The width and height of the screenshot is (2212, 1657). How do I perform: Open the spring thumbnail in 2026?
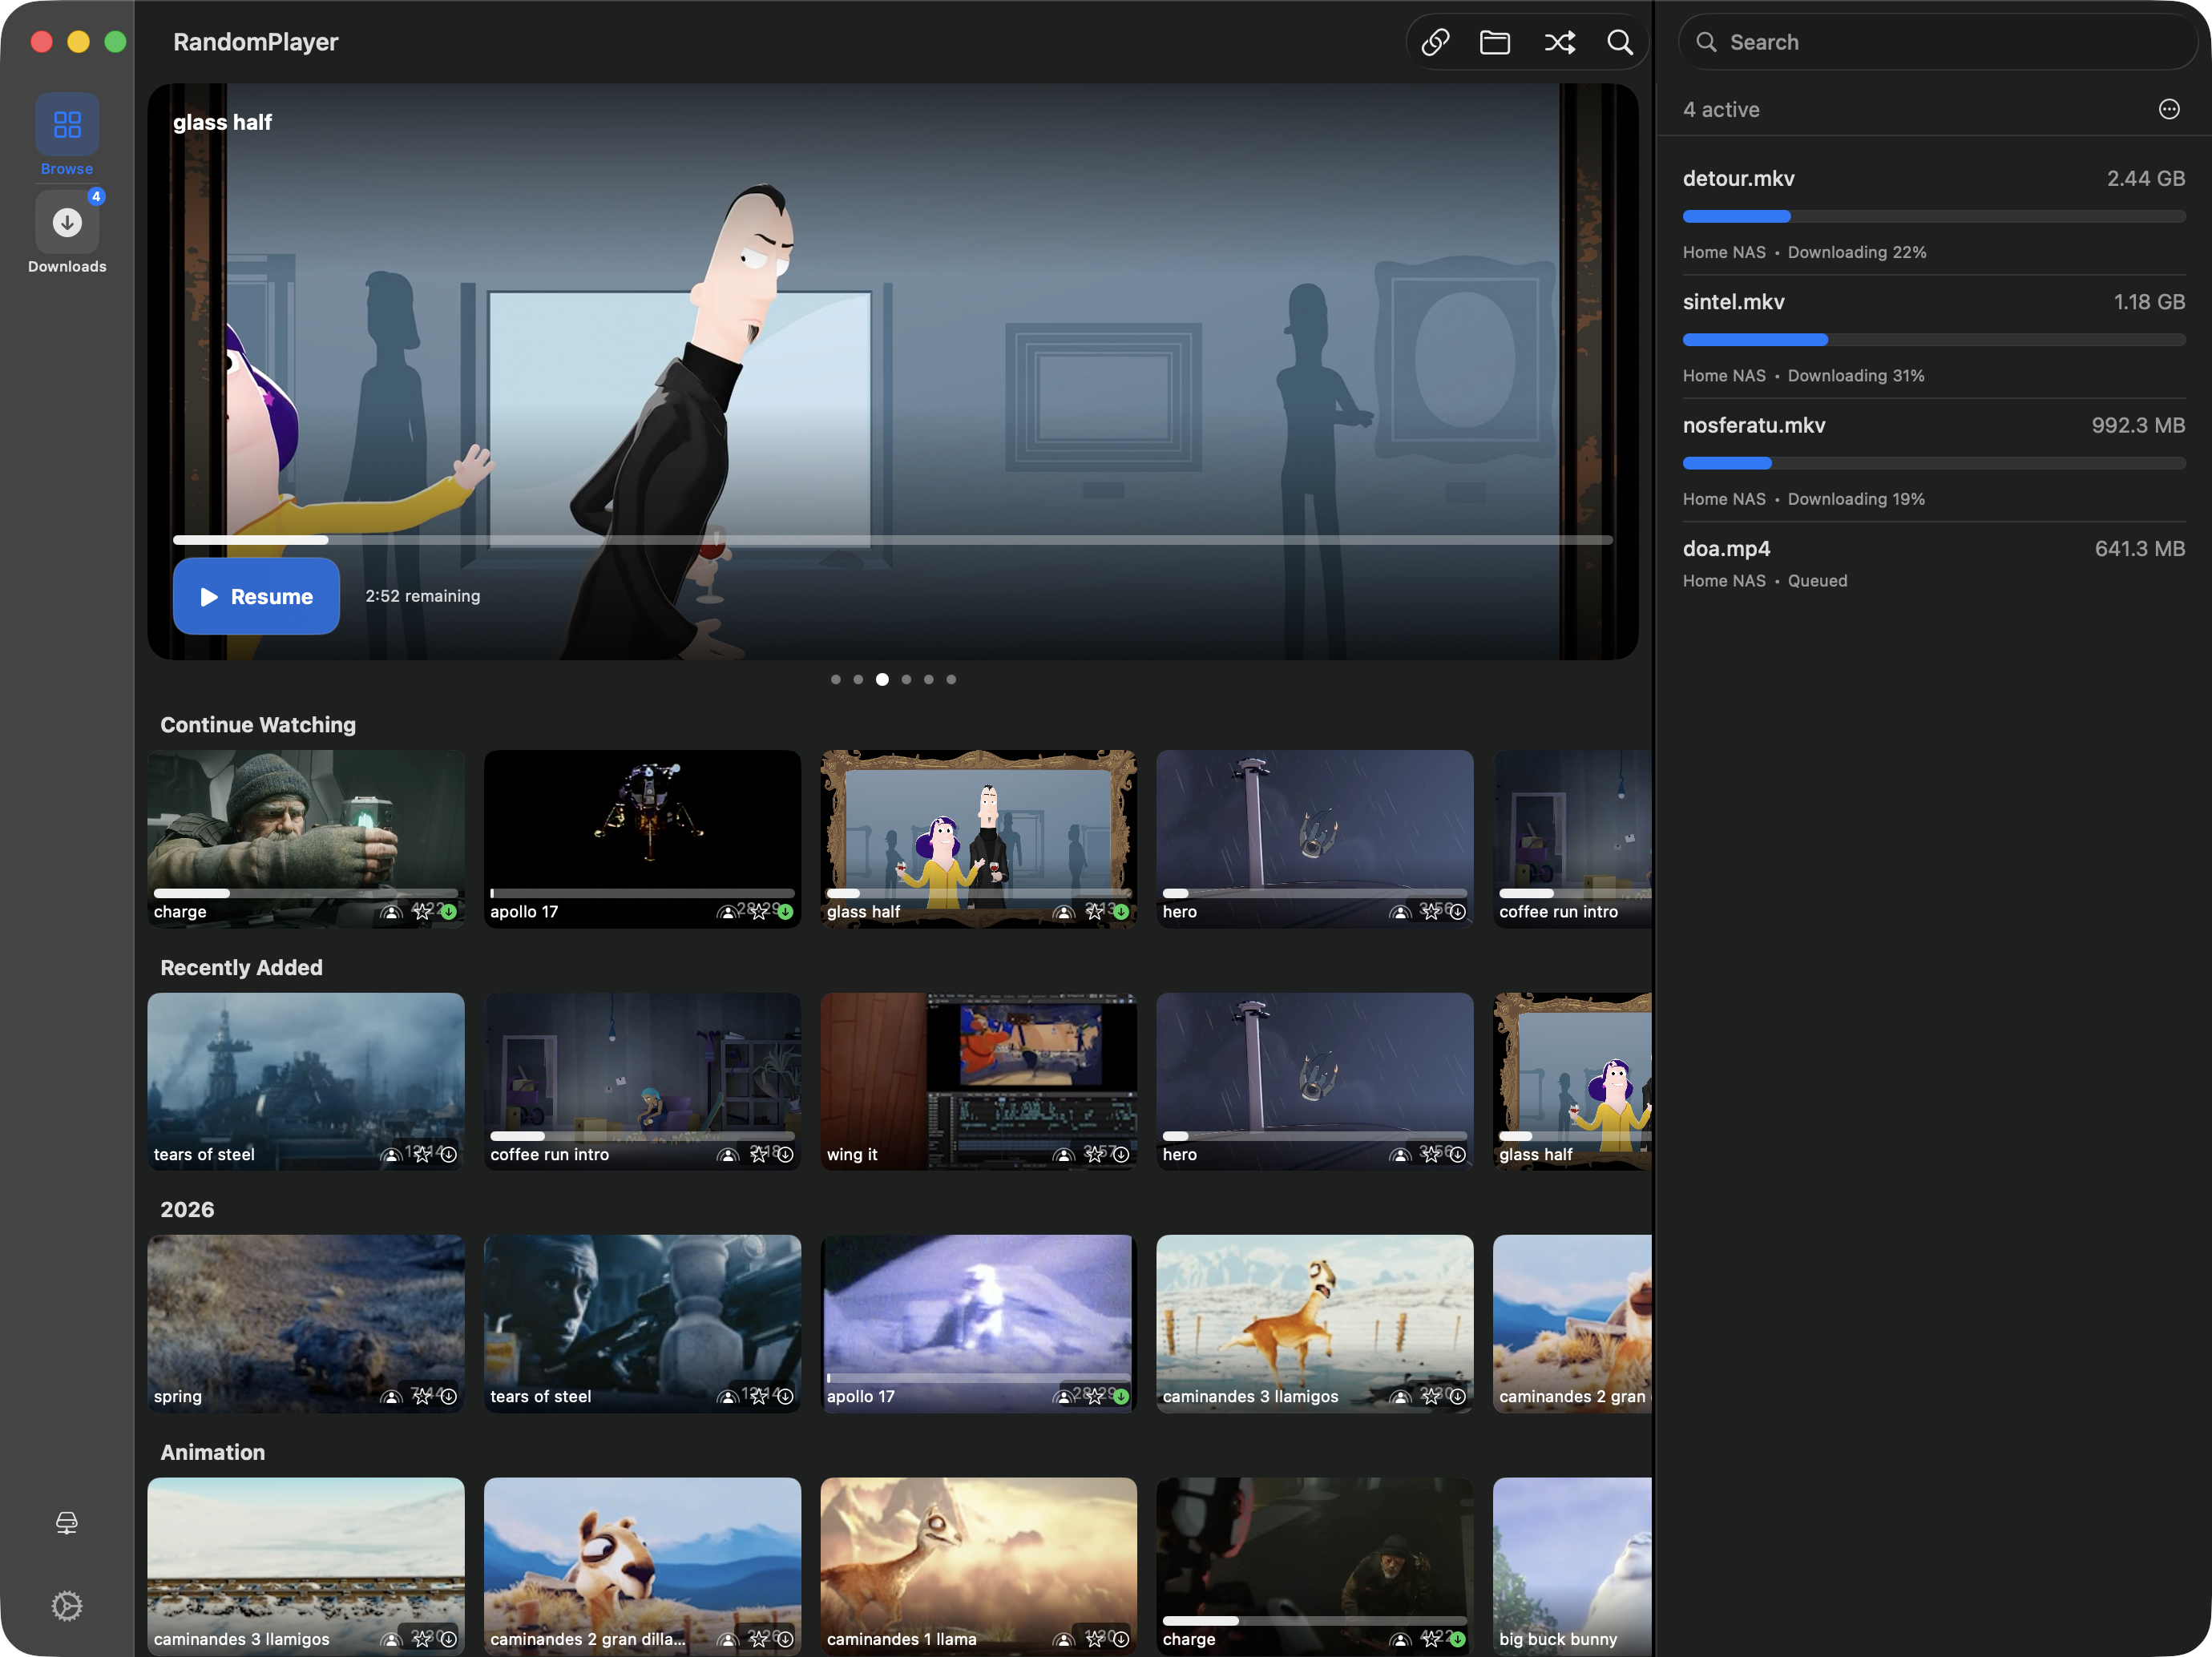coord(306,1323)
